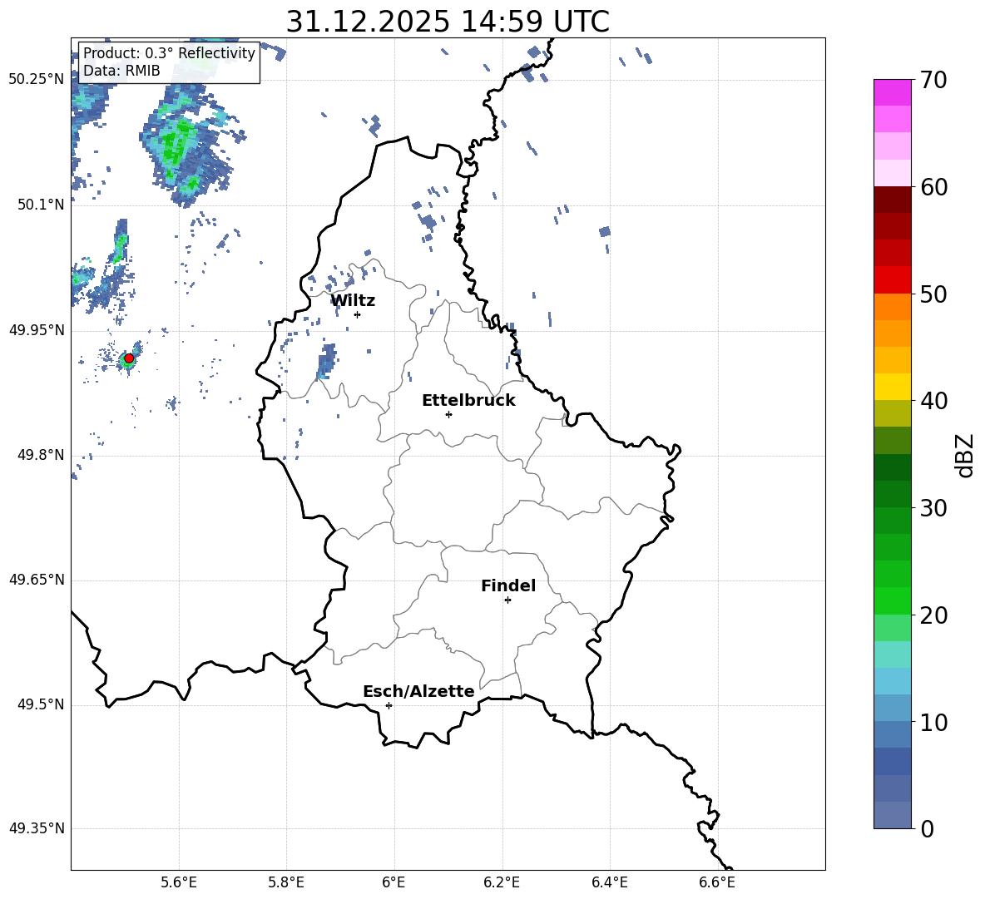Click the Esch/Alzette city label
The image size is (985, 899).
tap(418, 691)
